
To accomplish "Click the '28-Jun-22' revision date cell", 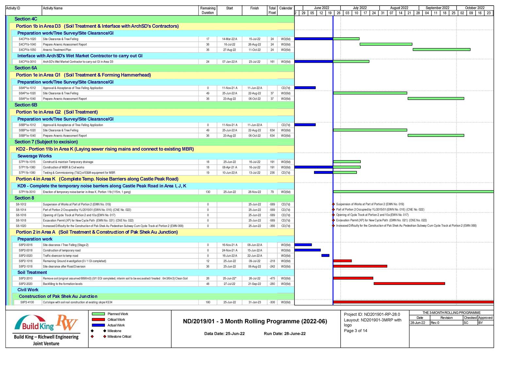I will 420,323.
